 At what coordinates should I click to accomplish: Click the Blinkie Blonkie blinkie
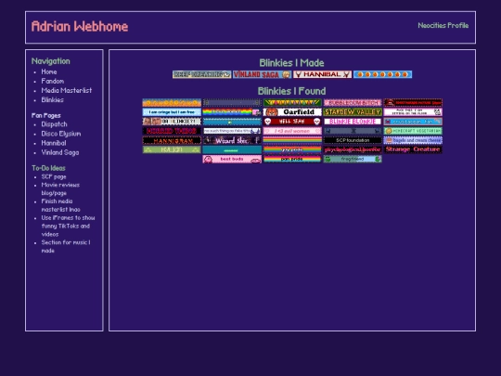353,122
